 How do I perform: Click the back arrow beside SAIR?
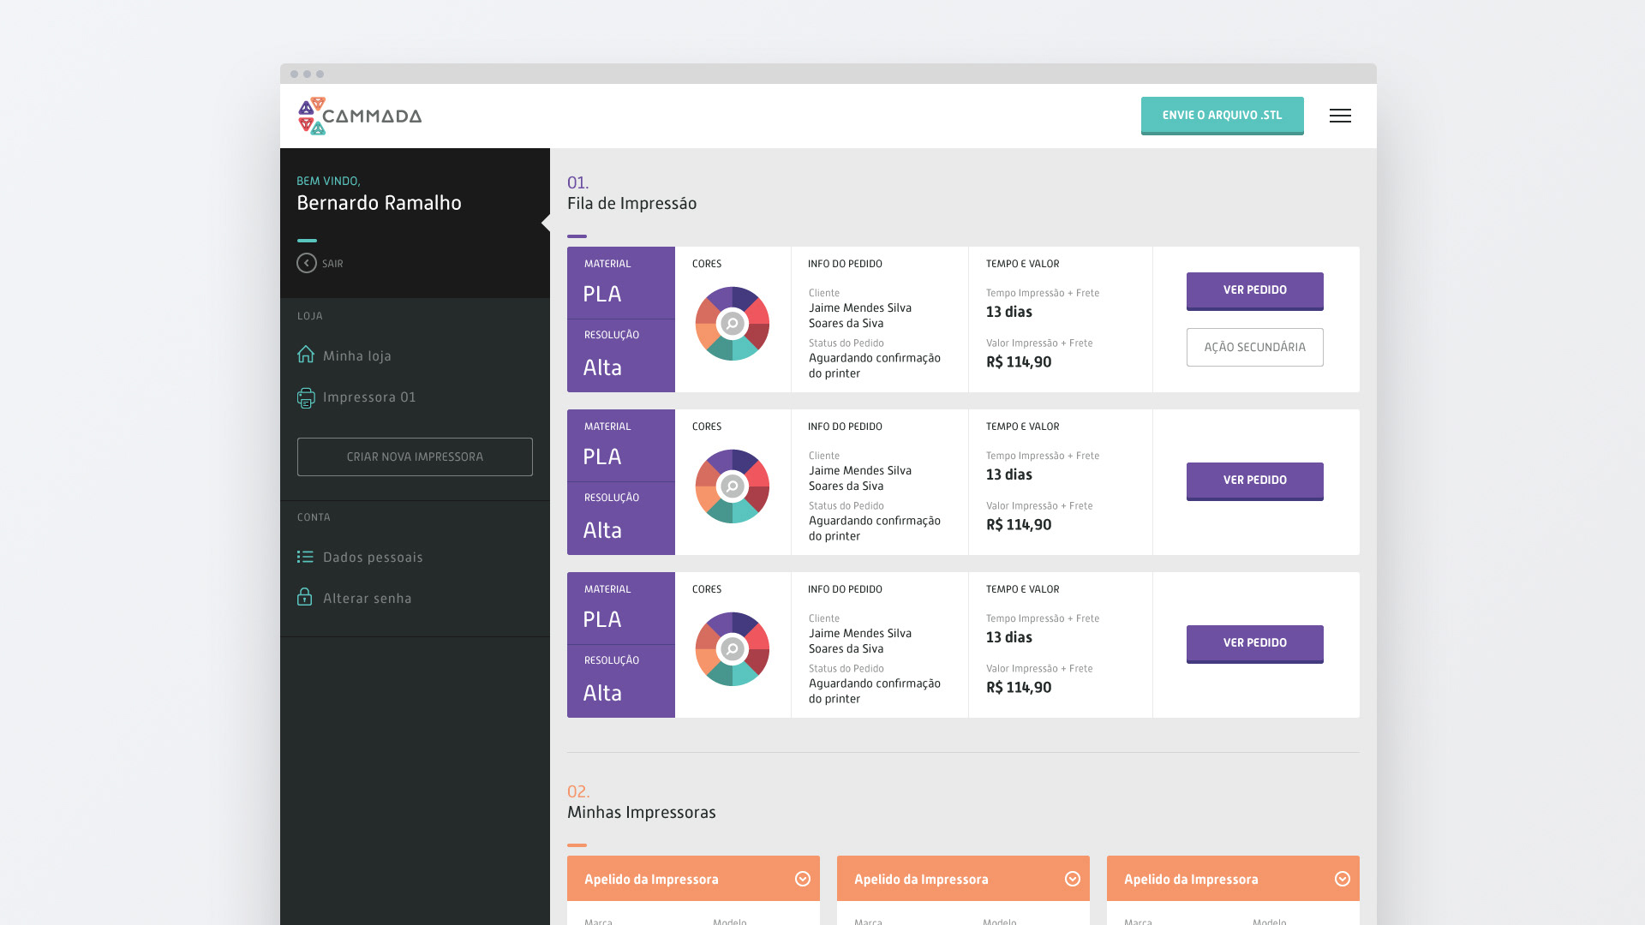pos(307,263)
